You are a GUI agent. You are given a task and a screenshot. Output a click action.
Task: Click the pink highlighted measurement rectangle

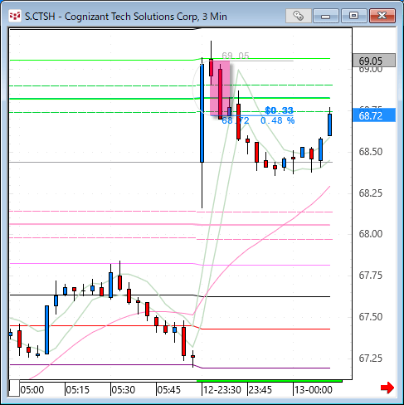(x=220, y=88)
